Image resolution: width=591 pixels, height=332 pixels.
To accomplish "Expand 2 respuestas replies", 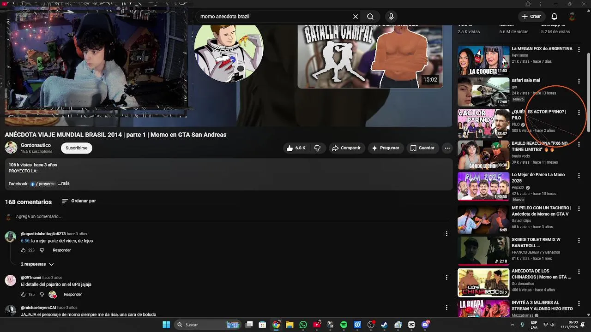I will pos(37,264).
